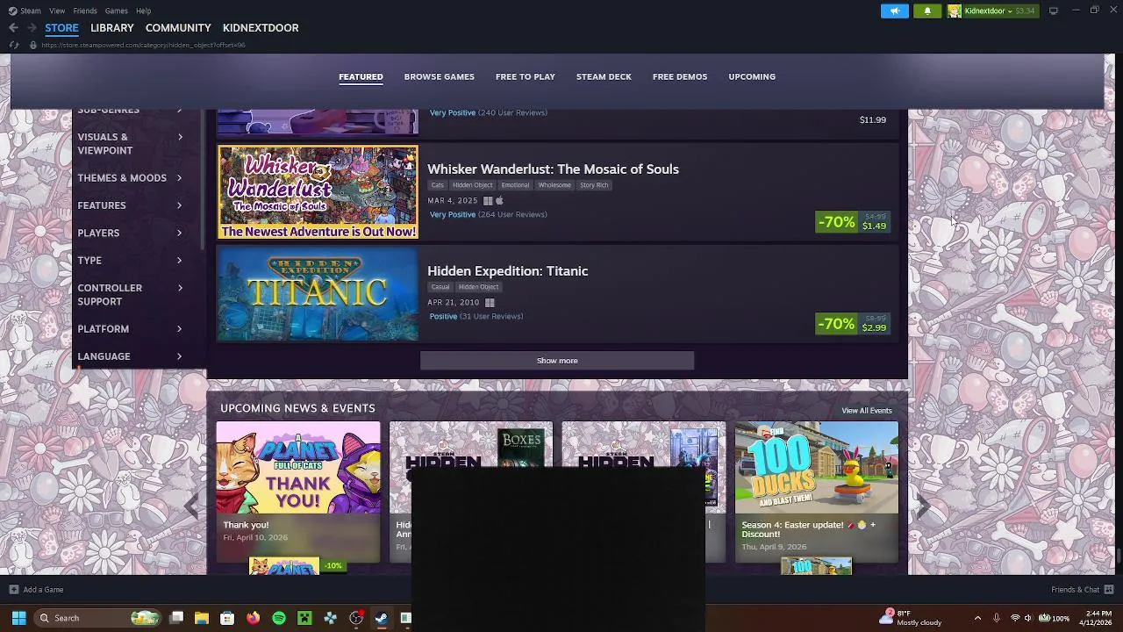Click the Casual tag on Titanic
The height and width of the screenshot is (632, 1123).
pyautogui.click(x=440, y=287)
